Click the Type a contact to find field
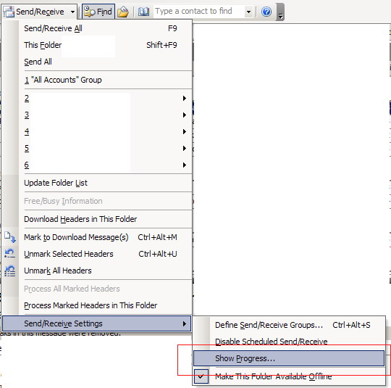391x388 pixels. [199, 12]
